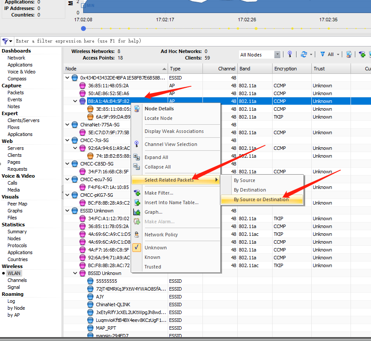Open Clients/Servers under Expert
The width and height of the screenshot is (371, 341).
click(x=24, y=120)
